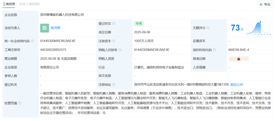The height and width of the screenshot is (121, 275).
Task: Select taxpayer ID value in 纳税人识别号 row
Action: [152, 50]
